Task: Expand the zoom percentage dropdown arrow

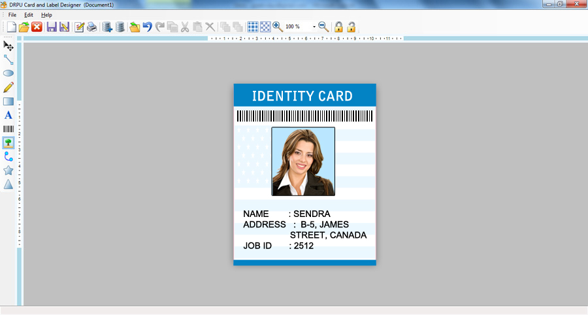Action: (x=314, y=27)
